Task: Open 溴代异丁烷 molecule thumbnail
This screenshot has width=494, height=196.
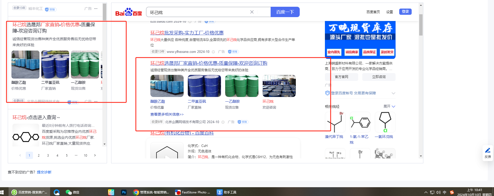Action: tap(335, 122)
